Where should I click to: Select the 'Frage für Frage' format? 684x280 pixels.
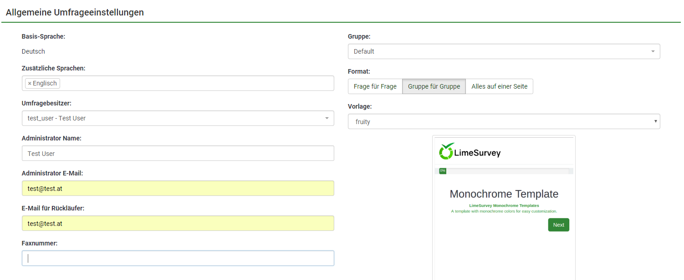click(x=375, y=86)
